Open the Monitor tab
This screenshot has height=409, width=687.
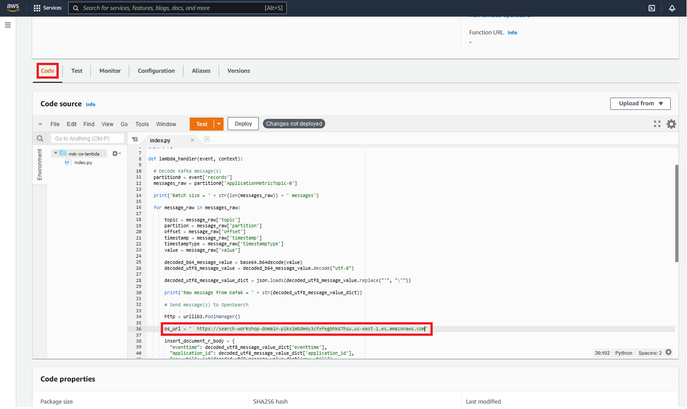point(110,71)
